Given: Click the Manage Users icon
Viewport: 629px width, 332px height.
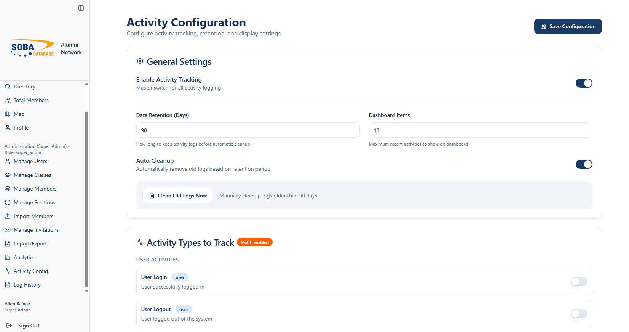Looking at the screenshot, I should click(8, 161).
